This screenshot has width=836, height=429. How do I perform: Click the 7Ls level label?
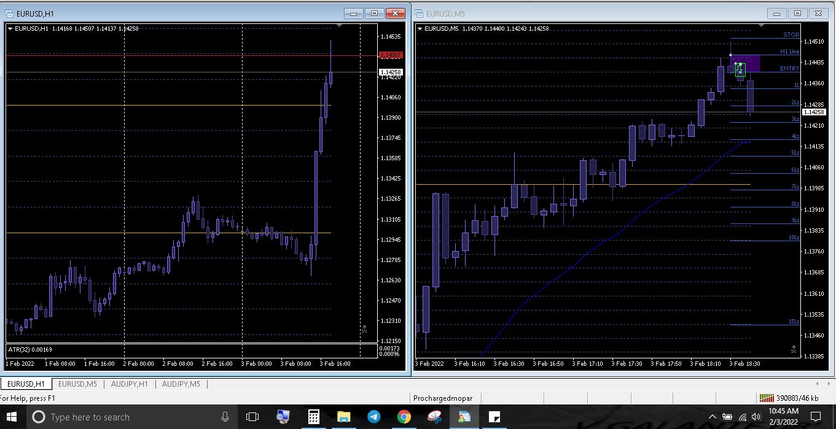(x=795, y=187)
